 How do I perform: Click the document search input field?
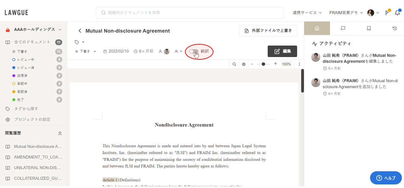190,13
